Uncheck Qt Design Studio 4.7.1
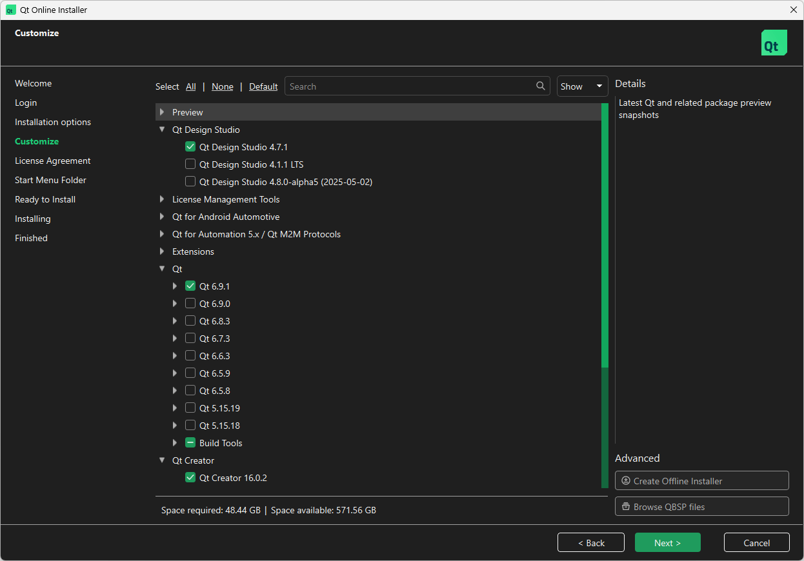 pyautogui.click(x=190, y=147)
